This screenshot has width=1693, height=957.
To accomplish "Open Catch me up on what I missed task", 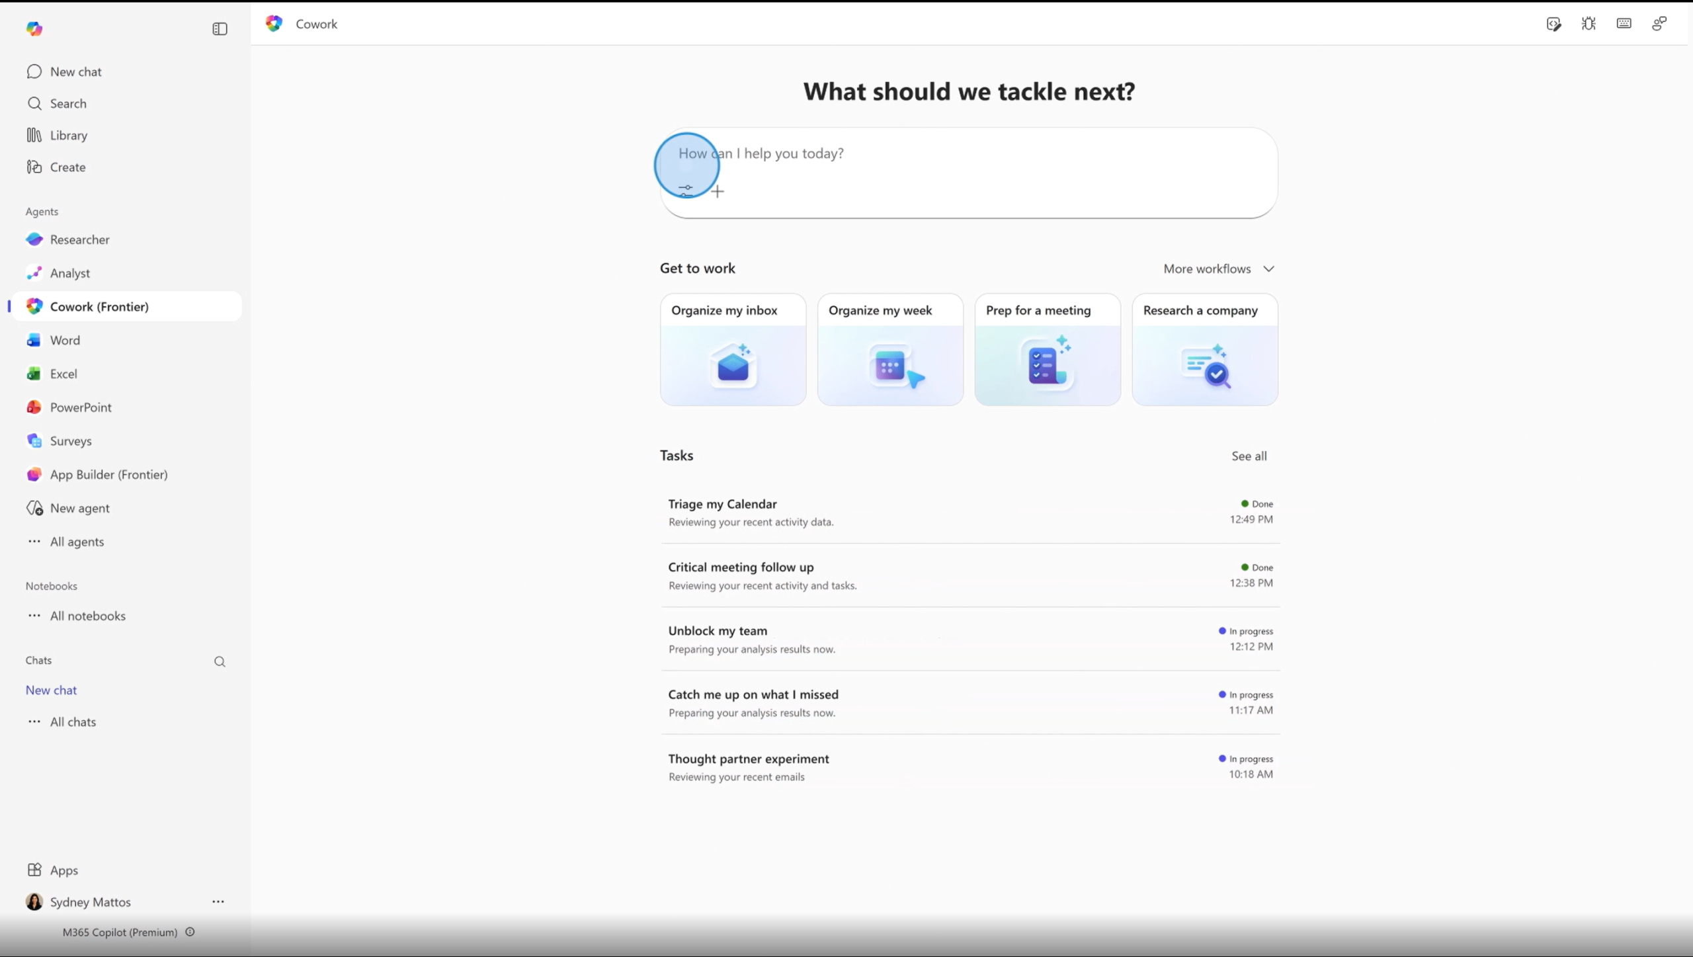I will coord(970,702).
